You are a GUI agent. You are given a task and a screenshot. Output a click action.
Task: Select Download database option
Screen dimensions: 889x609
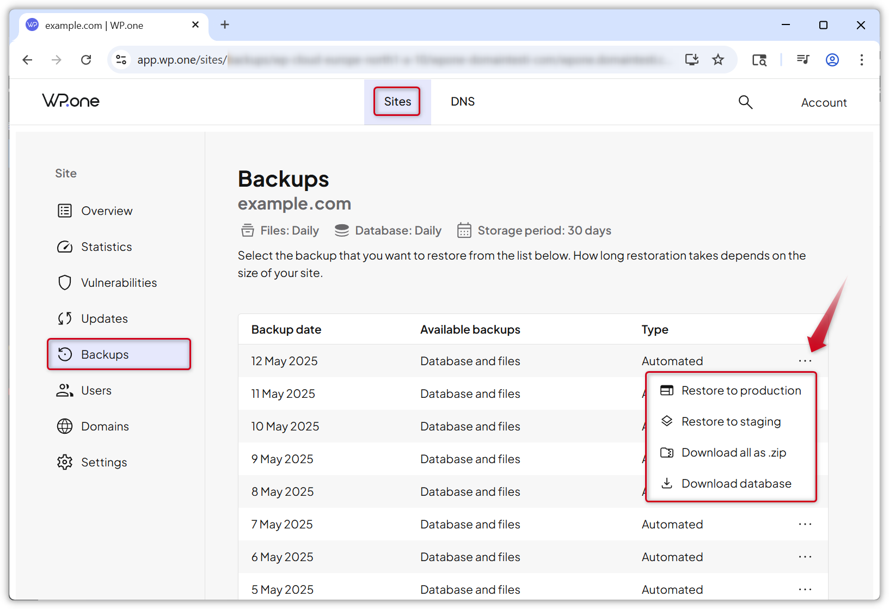point(737,483)
